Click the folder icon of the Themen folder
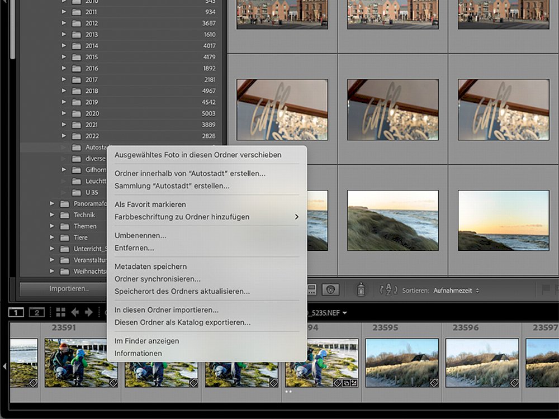Image resolution: width=559 pixels, height=419 pixels. point(64,226)
